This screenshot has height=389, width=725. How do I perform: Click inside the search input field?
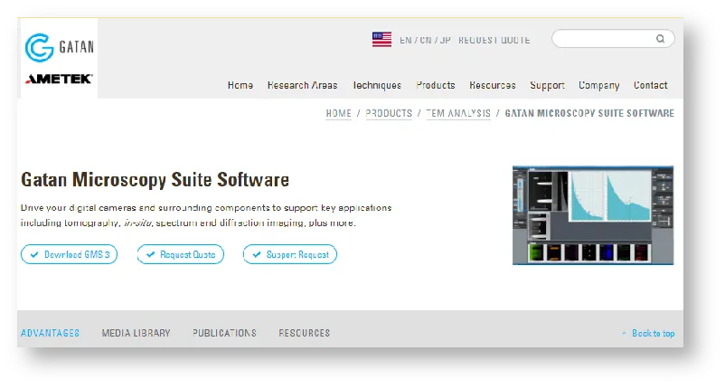click(601, 39)
